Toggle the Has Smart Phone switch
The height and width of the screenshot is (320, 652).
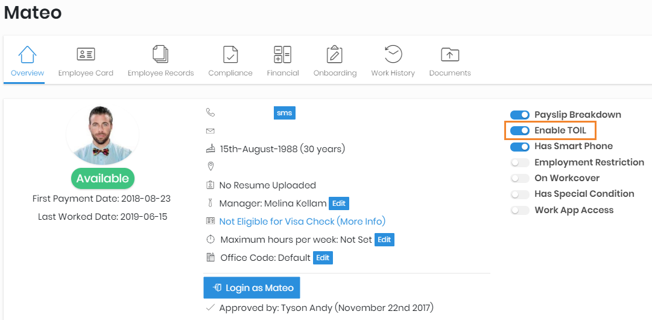[519, 146]
